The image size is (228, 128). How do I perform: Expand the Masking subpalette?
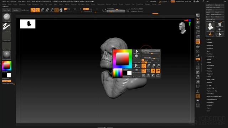[x=209, y=68]
